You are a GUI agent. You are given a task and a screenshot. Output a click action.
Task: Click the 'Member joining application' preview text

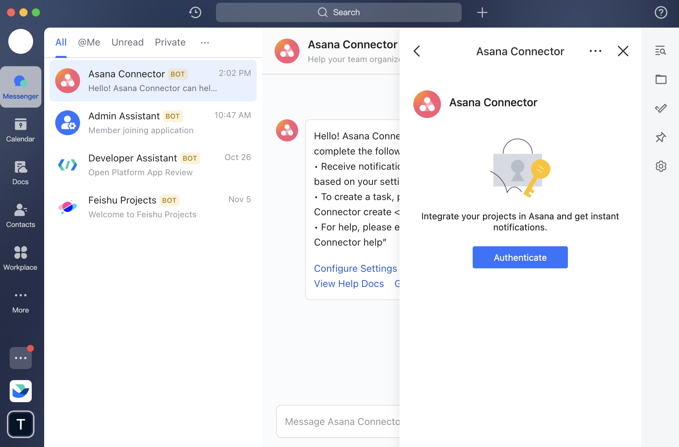pyautogui.click(x=141, y=130)
